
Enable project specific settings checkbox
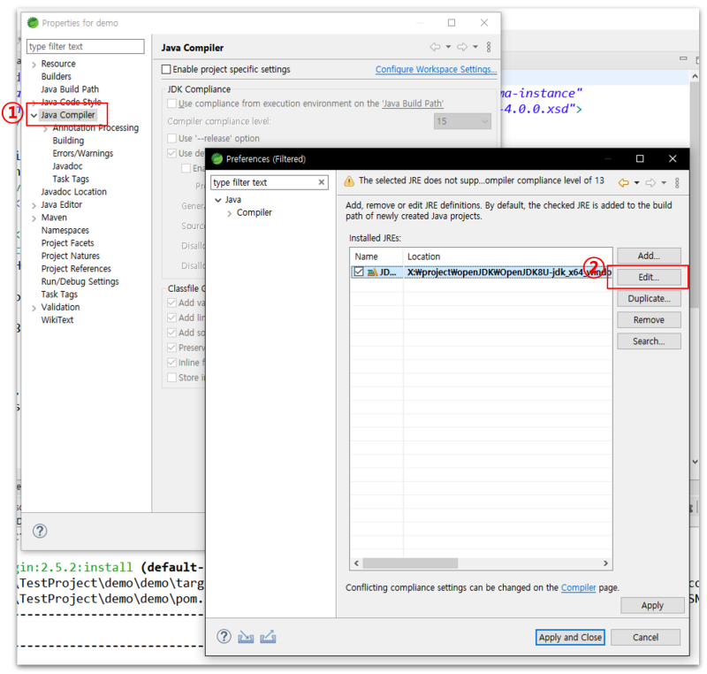[x=166, y=70]
